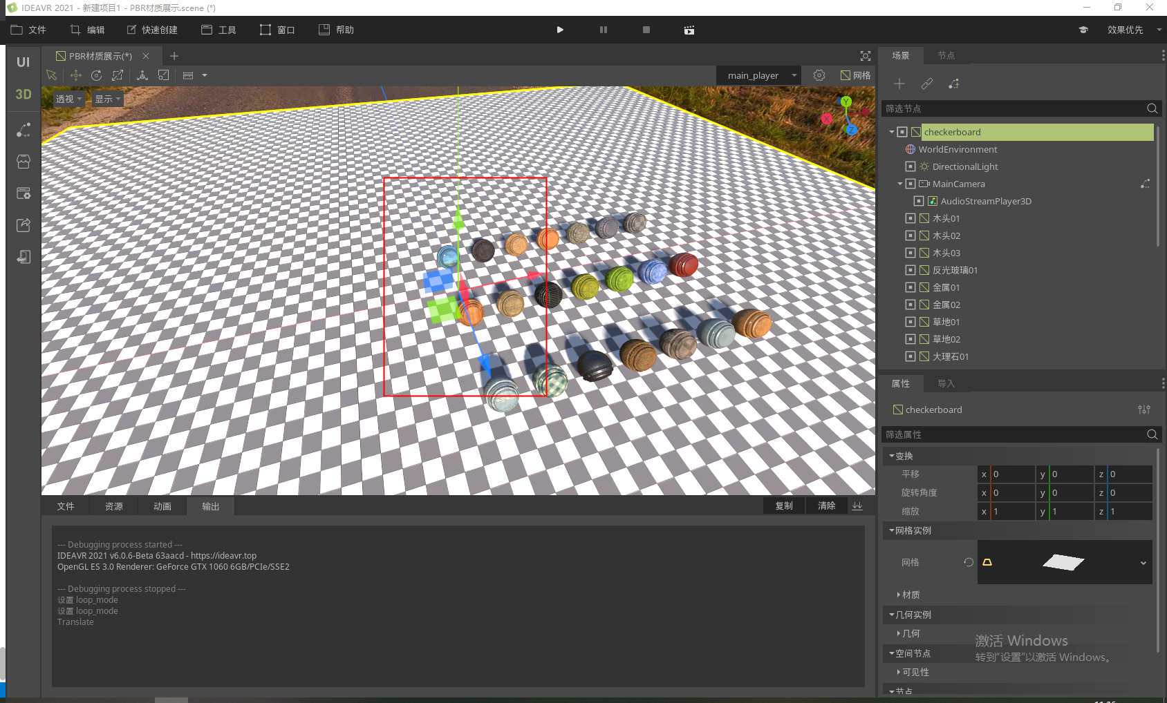Open the asset store sidebar icon
Screen dimensions: 1167x703
click(24, 162)
